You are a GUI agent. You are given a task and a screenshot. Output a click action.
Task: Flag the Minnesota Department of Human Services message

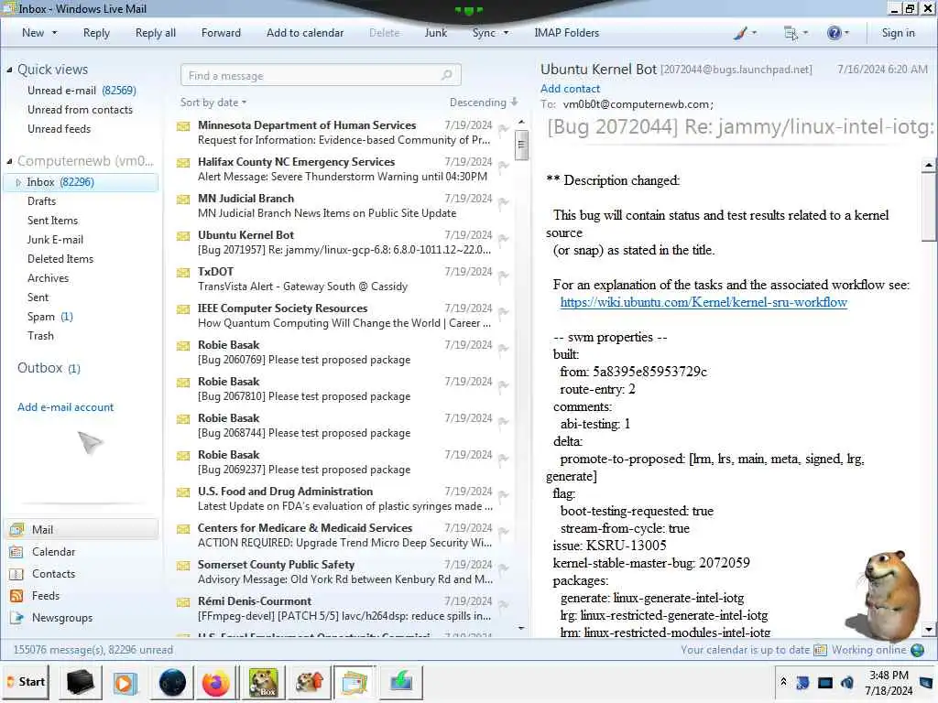504,128
